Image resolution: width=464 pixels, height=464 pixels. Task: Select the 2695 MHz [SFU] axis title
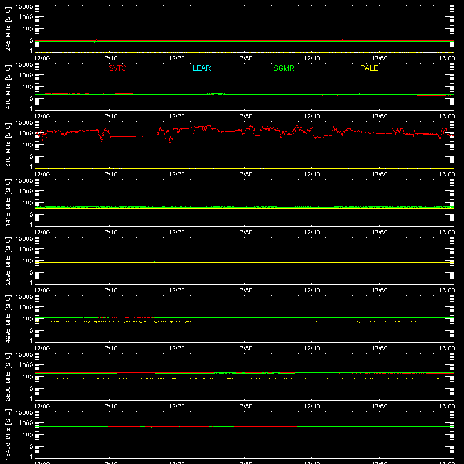tap(8, 260)
